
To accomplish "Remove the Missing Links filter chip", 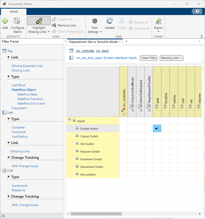I will 181,58.
